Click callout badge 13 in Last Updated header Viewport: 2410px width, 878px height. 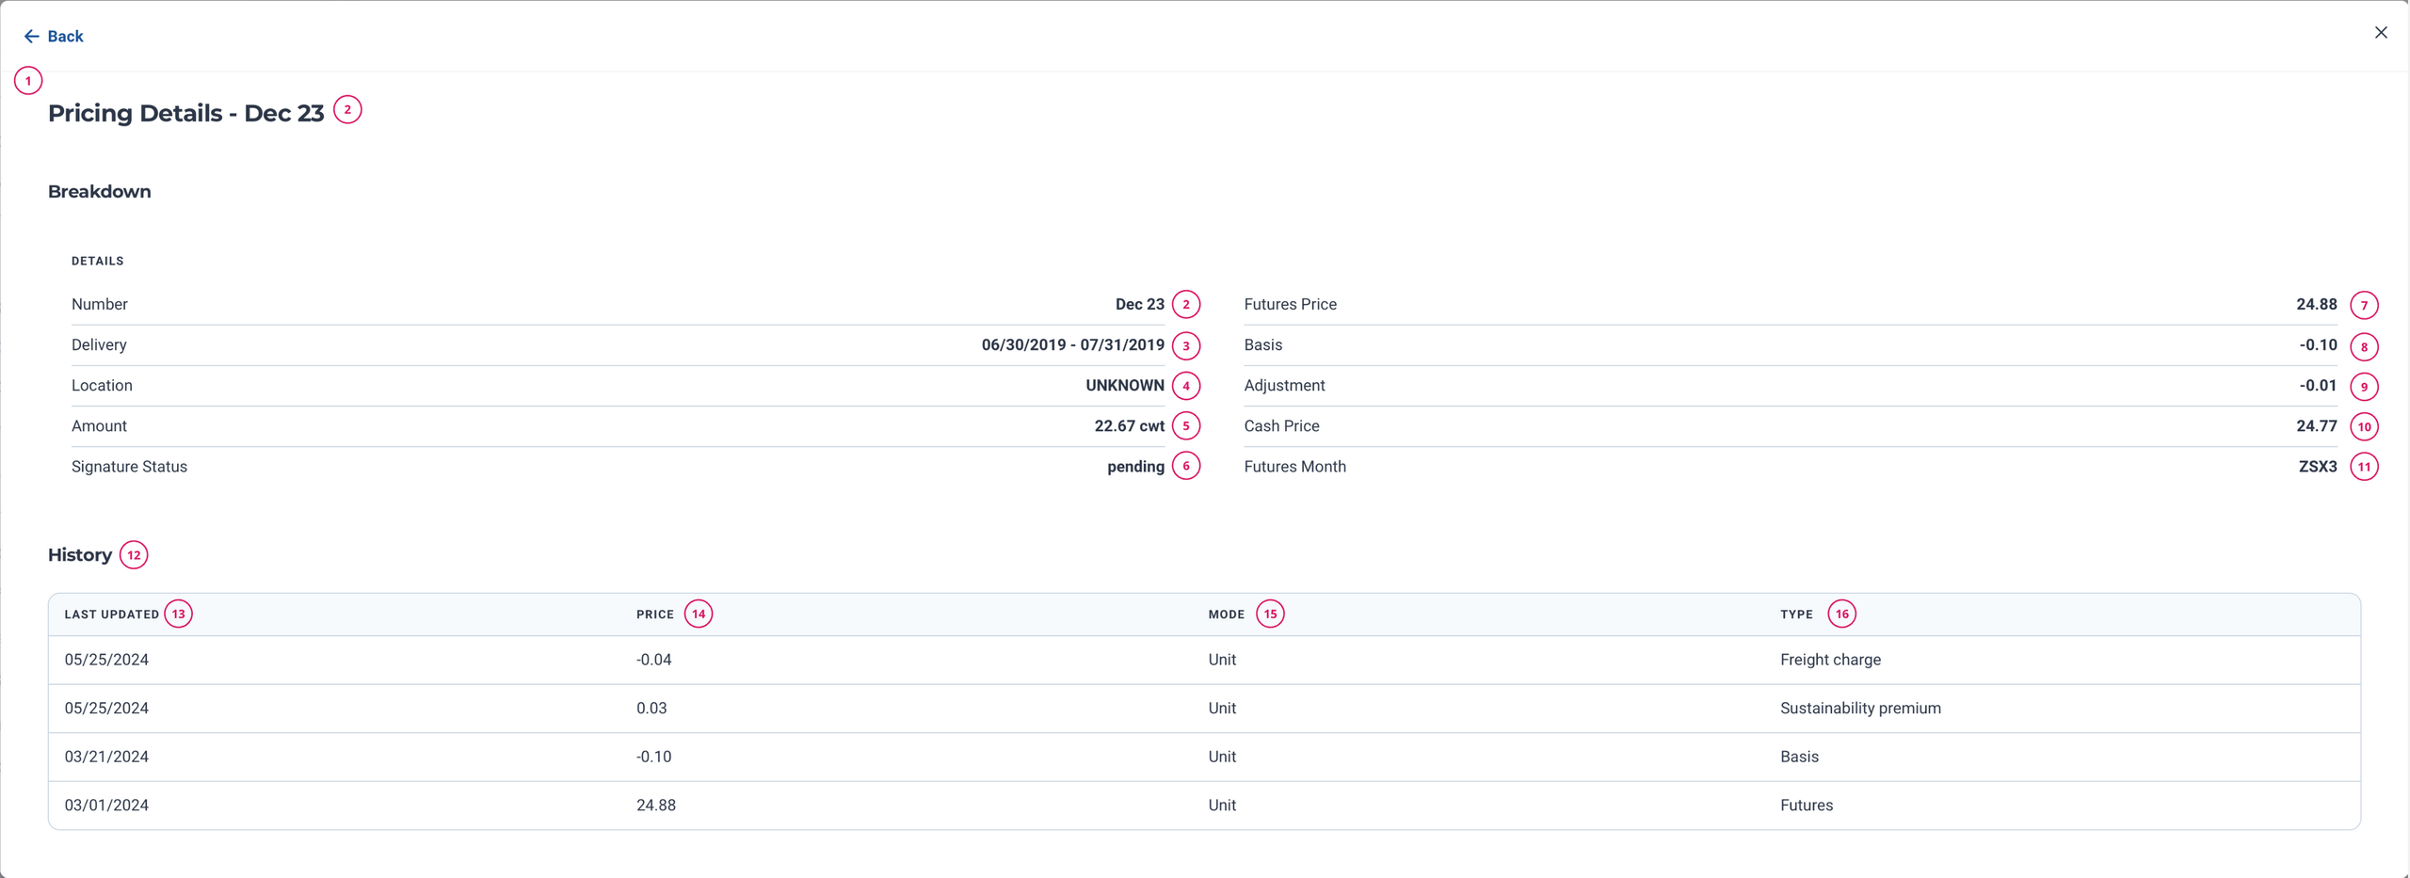tap(178, 614)
